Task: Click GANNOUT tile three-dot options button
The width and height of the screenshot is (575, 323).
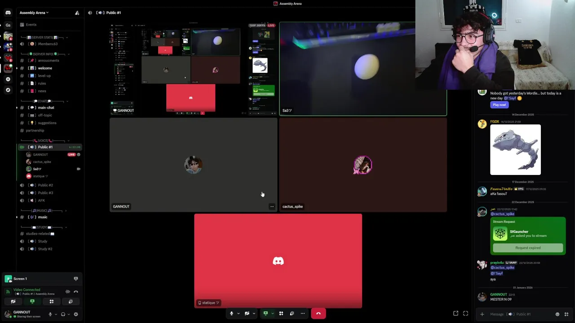Action: coord(272,206)
